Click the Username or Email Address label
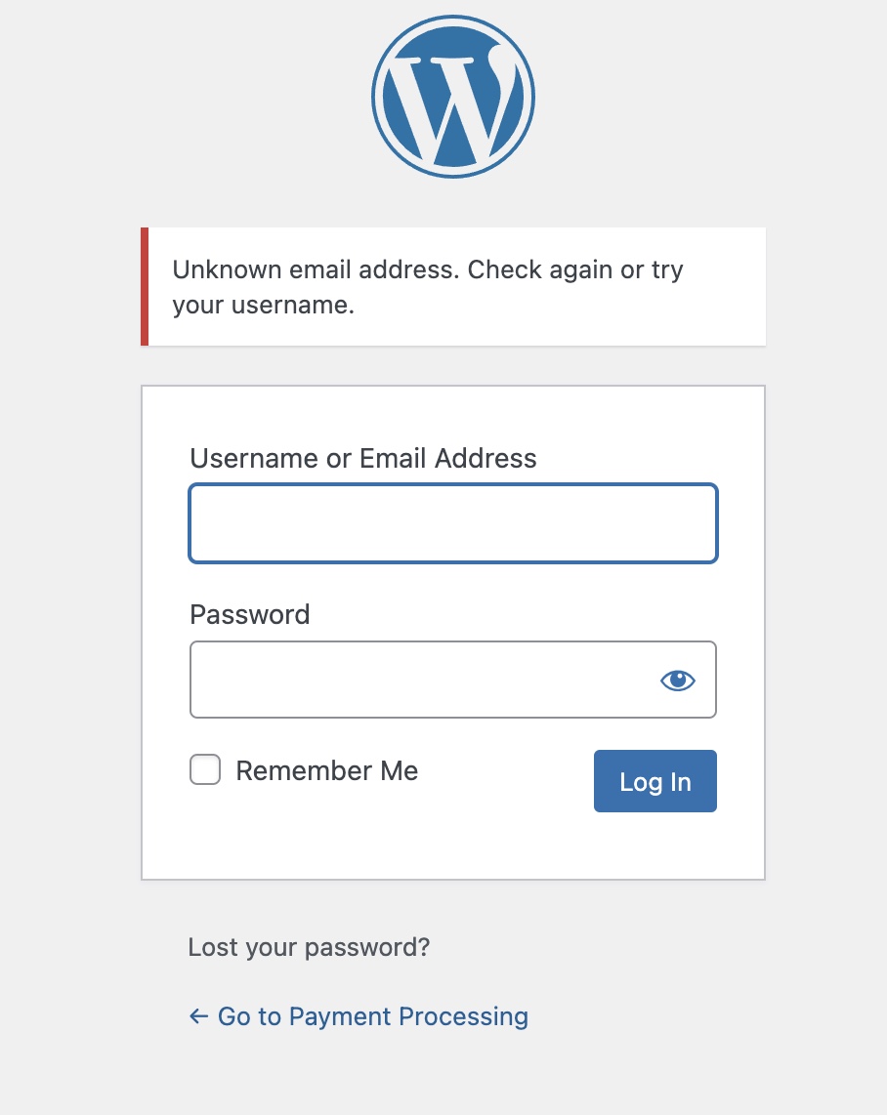Screen dimensions: 887x1115 click(363, 458)
